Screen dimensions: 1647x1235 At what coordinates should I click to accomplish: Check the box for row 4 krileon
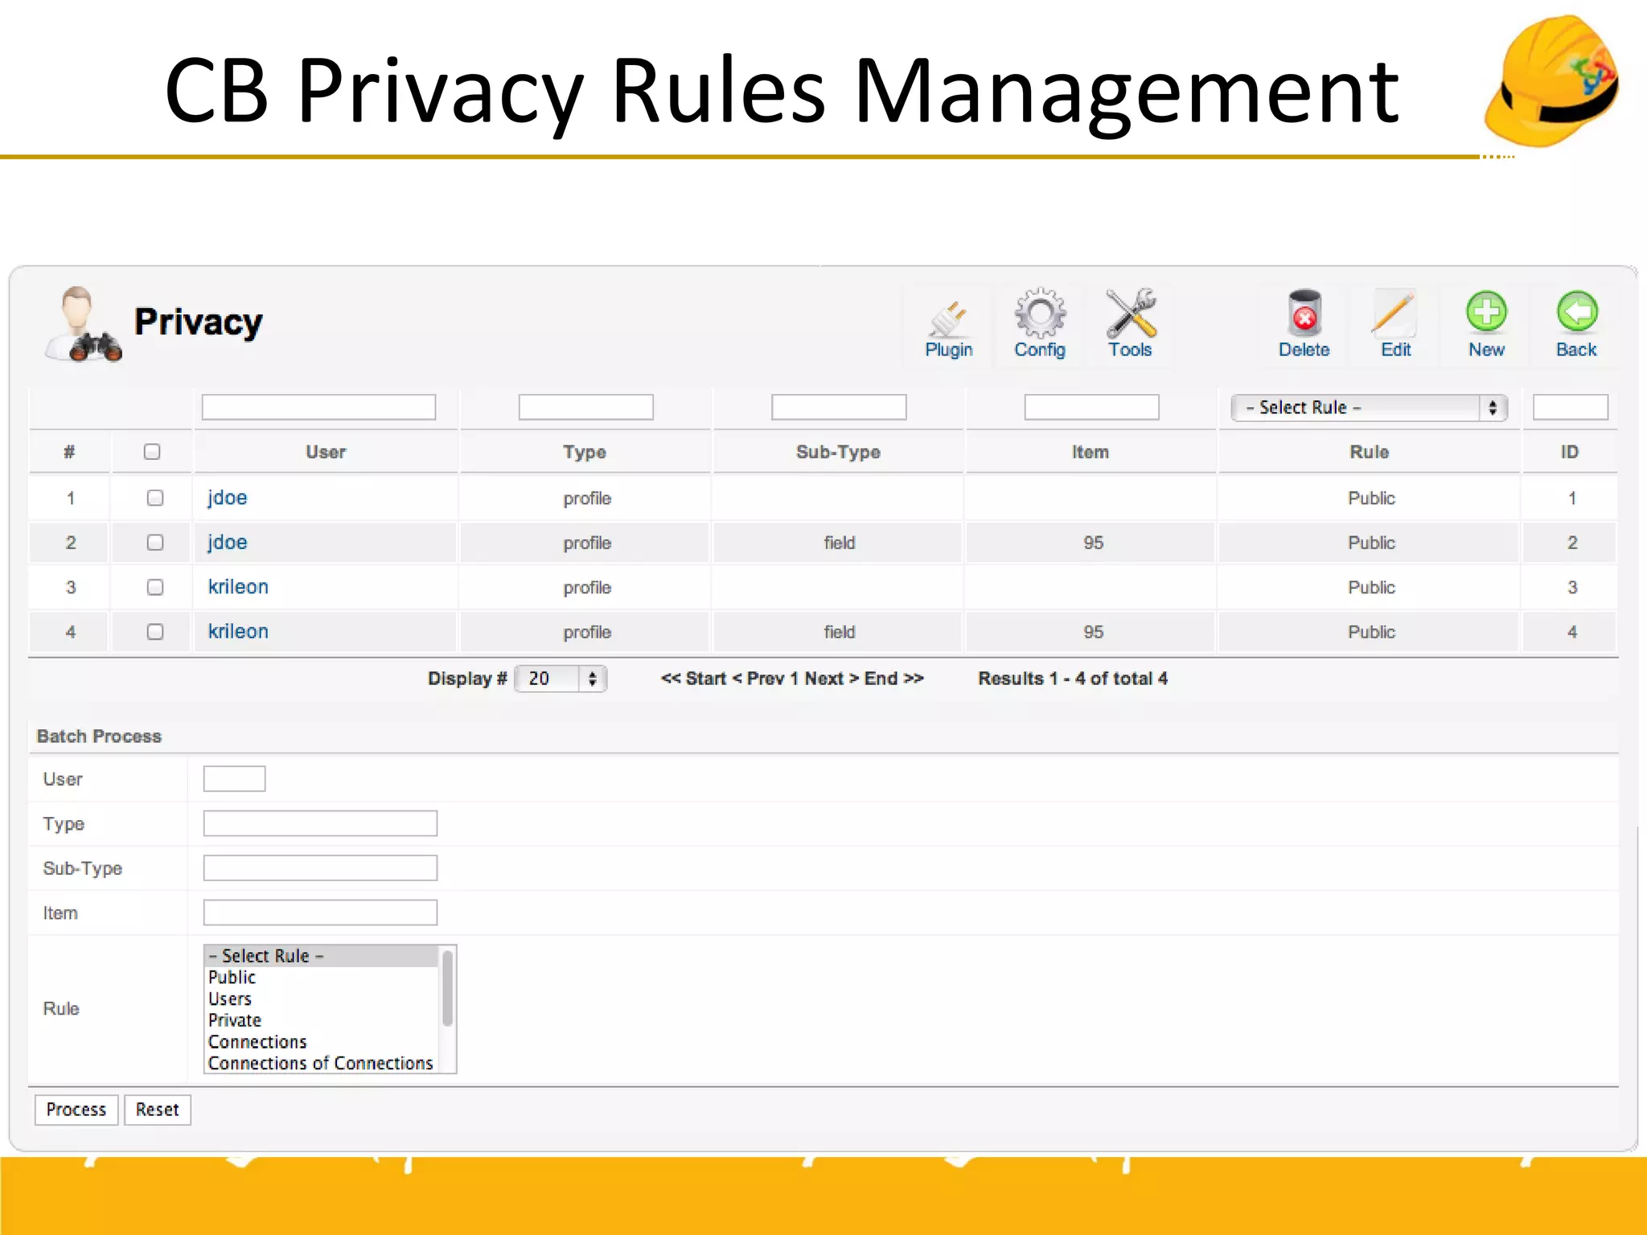(x=155, y=632)
